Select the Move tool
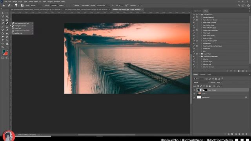This screenshot has height=141, width=251. tap(3, 13)
